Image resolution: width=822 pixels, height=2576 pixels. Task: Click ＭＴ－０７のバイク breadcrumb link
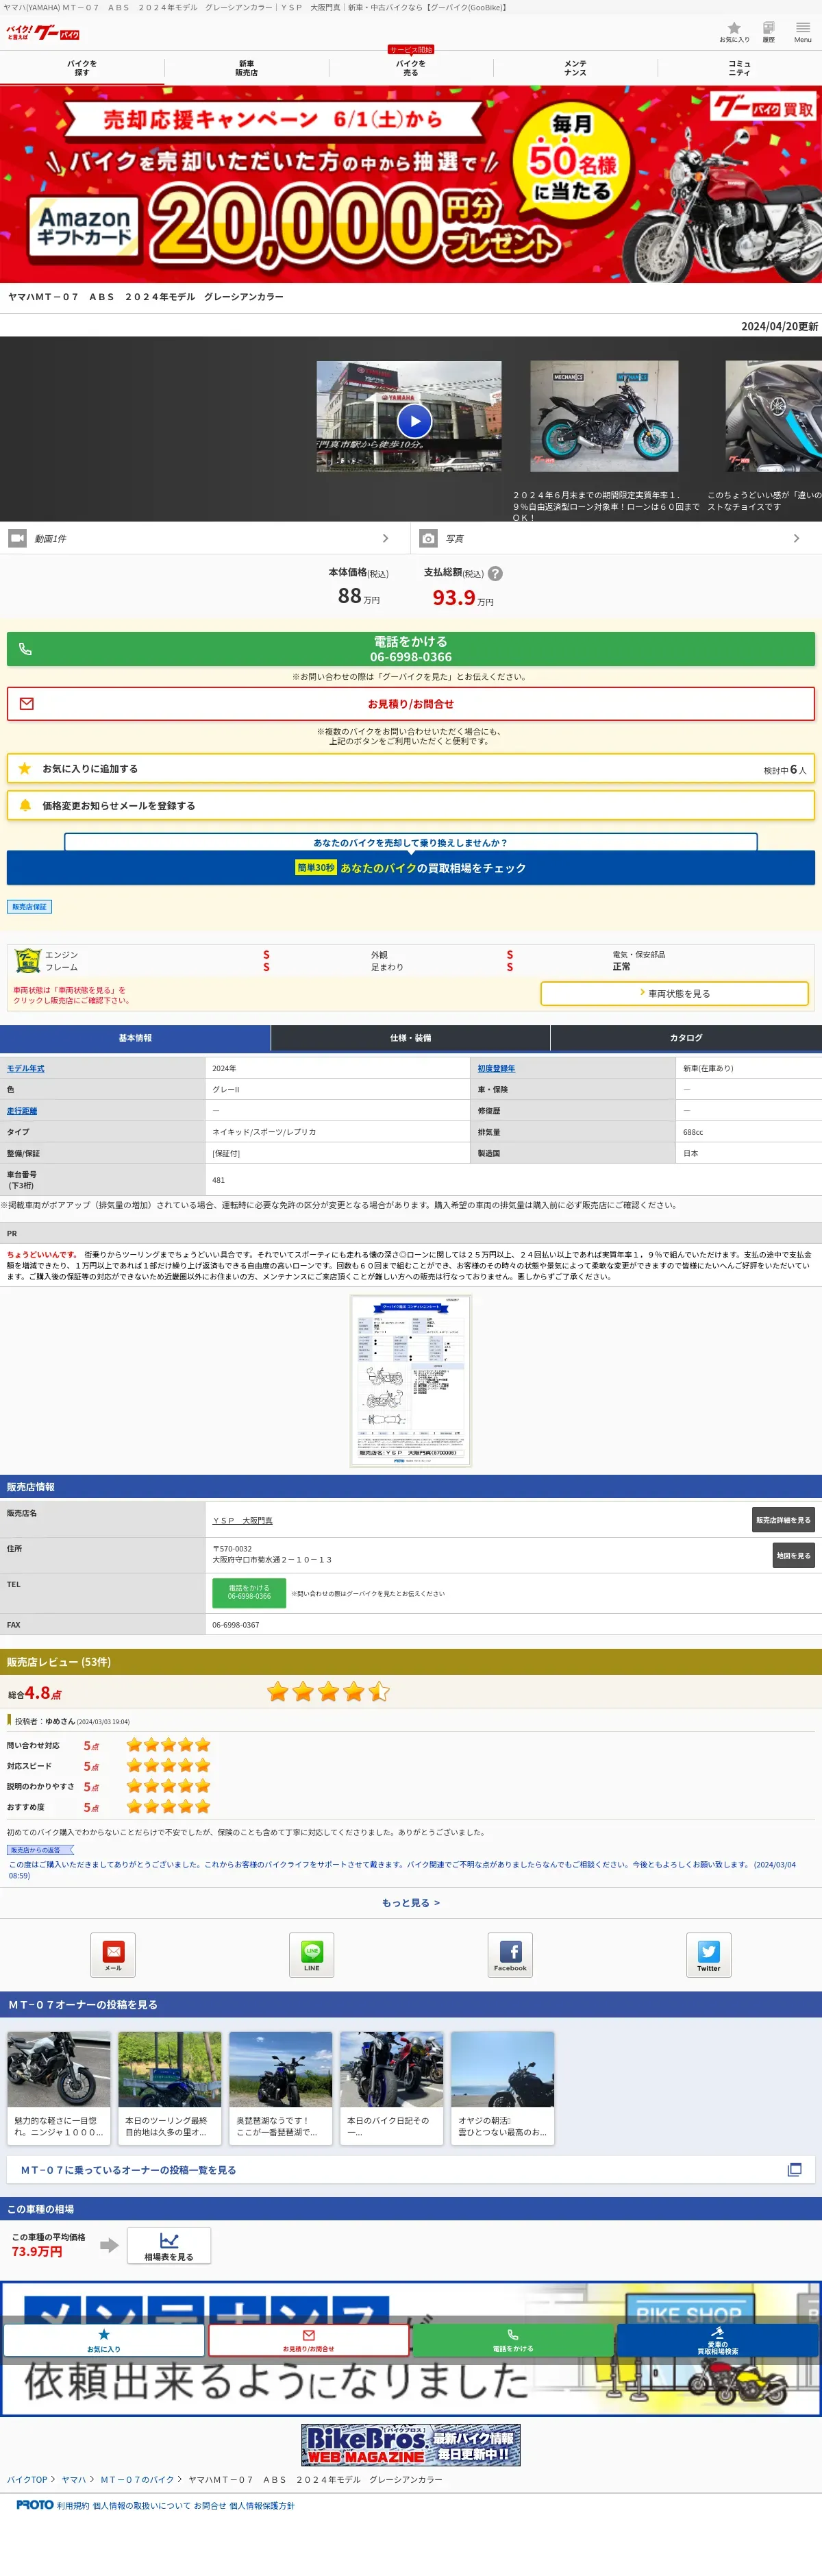click(137, 2479)
